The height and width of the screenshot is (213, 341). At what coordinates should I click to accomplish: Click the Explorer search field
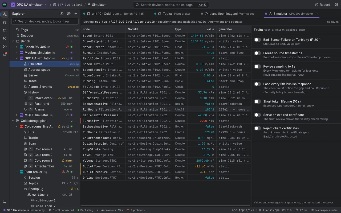click(45, 21)
